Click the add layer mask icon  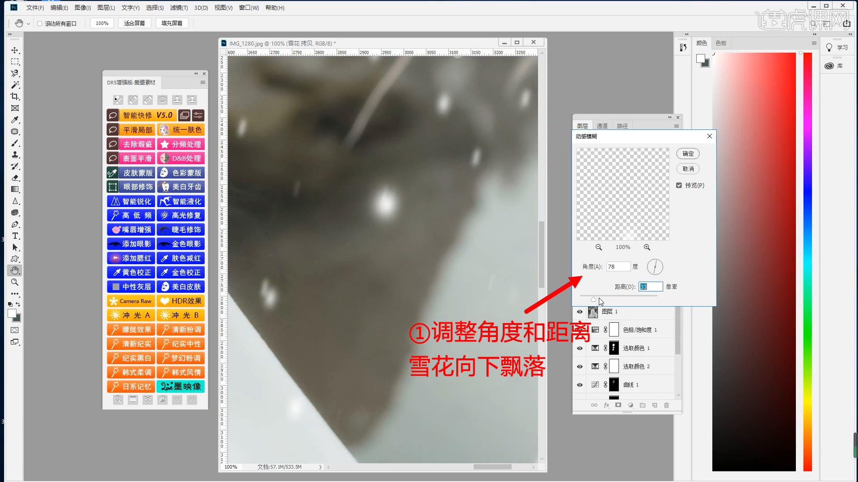[618, 405]
